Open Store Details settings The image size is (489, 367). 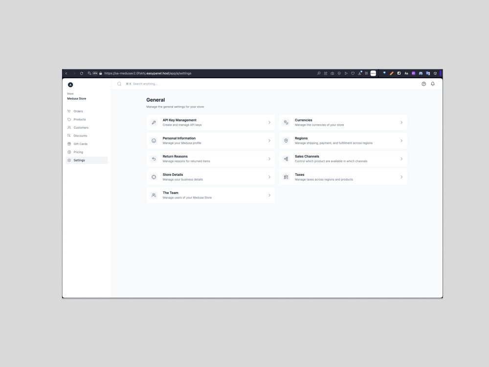click(x=211, y=177)
